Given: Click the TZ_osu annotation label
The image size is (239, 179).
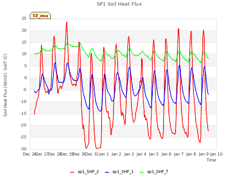Looking at the screenshot, I should click(40, 16).
